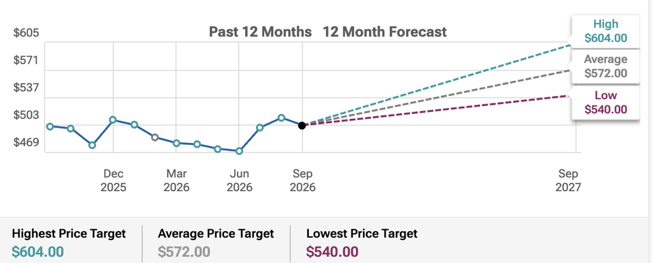Click the Mar 2026 data point
The height and width of the screenshot is (263, 652).
coord(176,143)
